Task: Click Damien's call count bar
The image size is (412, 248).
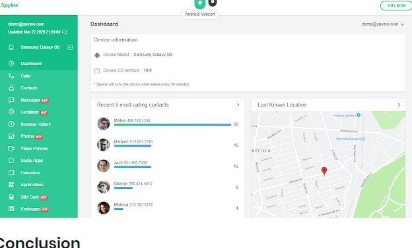Action: [133, 146]
